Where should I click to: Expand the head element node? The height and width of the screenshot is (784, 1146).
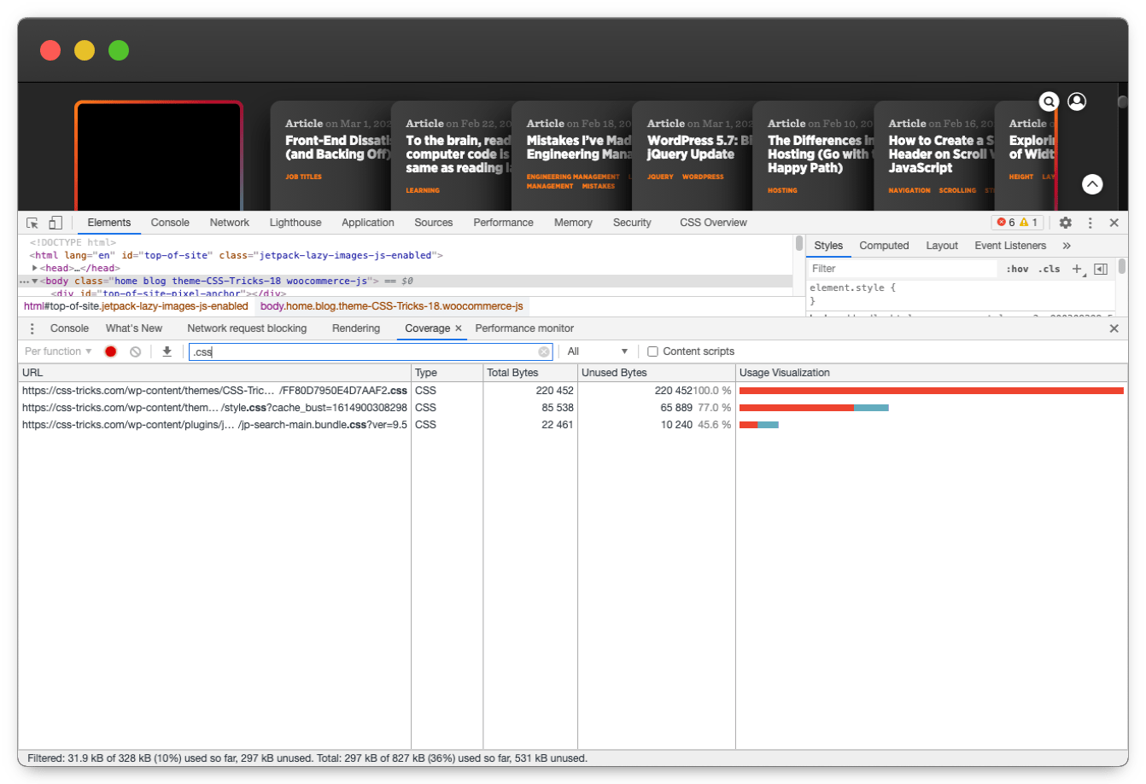[x=35, y=268]
